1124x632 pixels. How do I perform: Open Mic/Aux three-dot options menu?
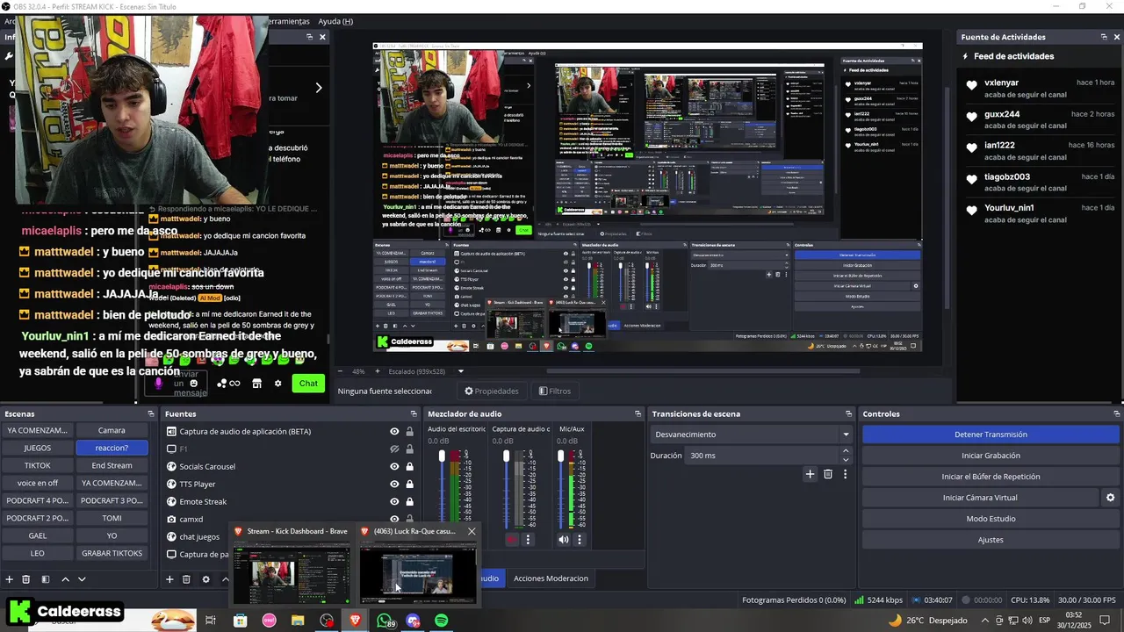[580, 540]
